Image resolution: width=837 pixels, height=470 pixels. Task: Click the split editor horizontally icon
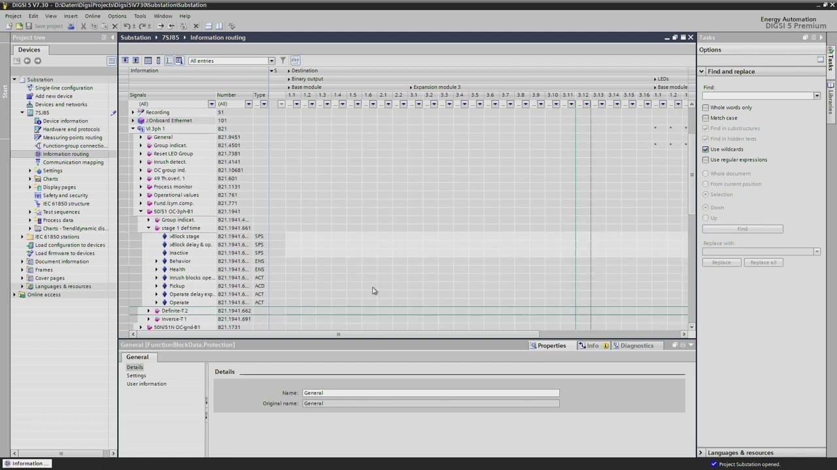209,26
